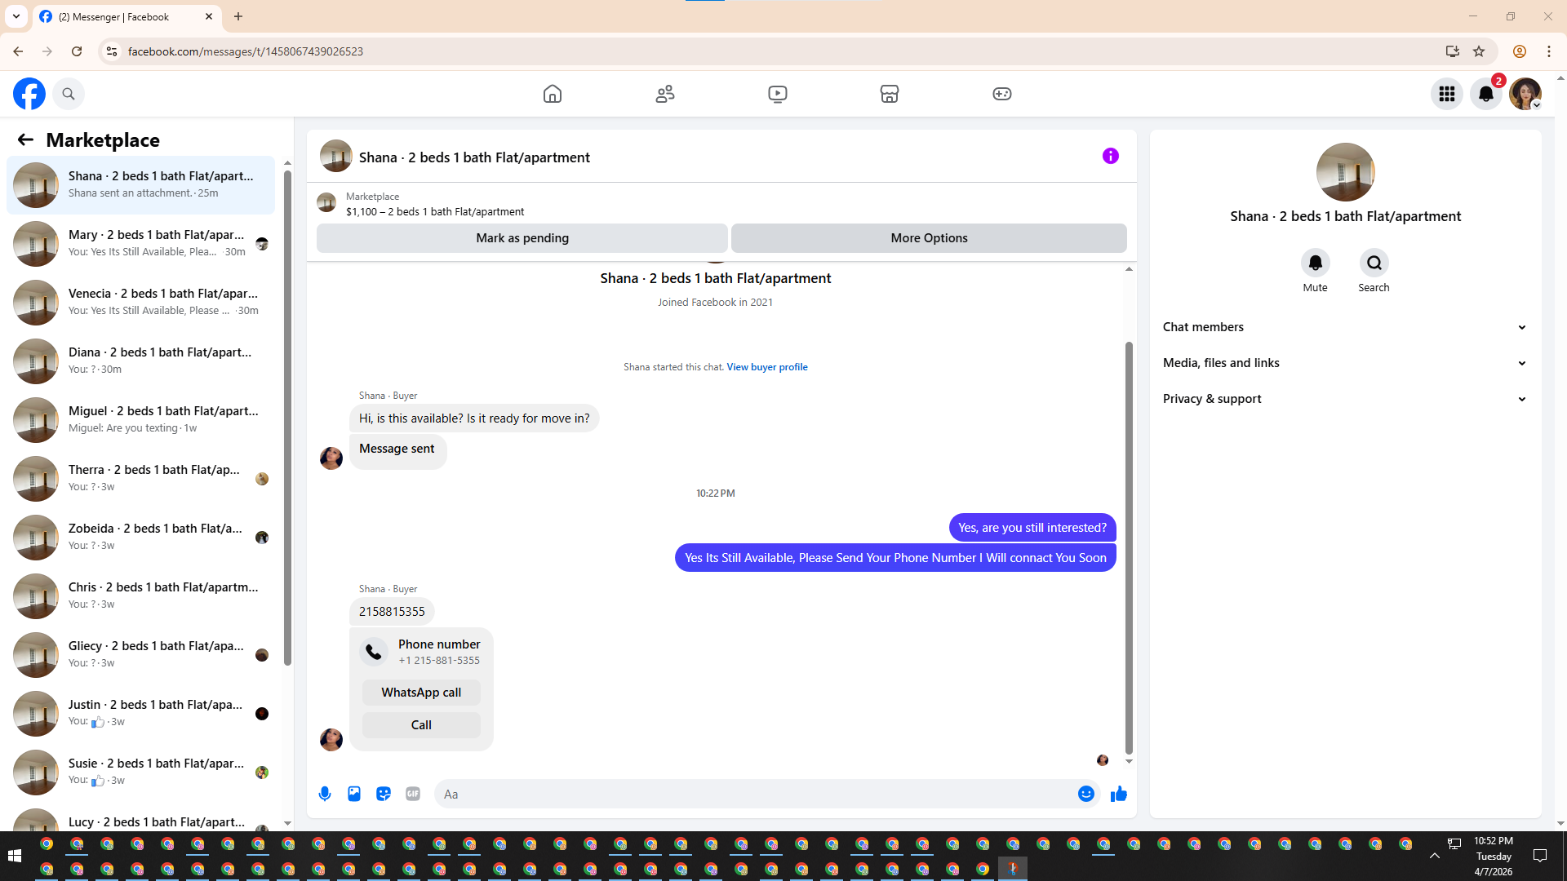
Task: Click the message thread scrollbar
Action: pyautogui.click(x=1129, y=547)
